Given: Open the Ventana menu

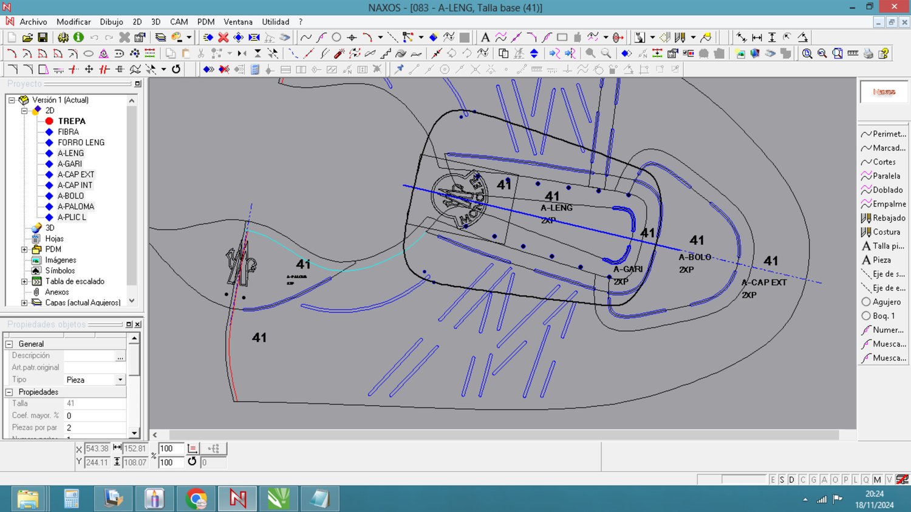Looking at the screenshot, I should point(238,22).
